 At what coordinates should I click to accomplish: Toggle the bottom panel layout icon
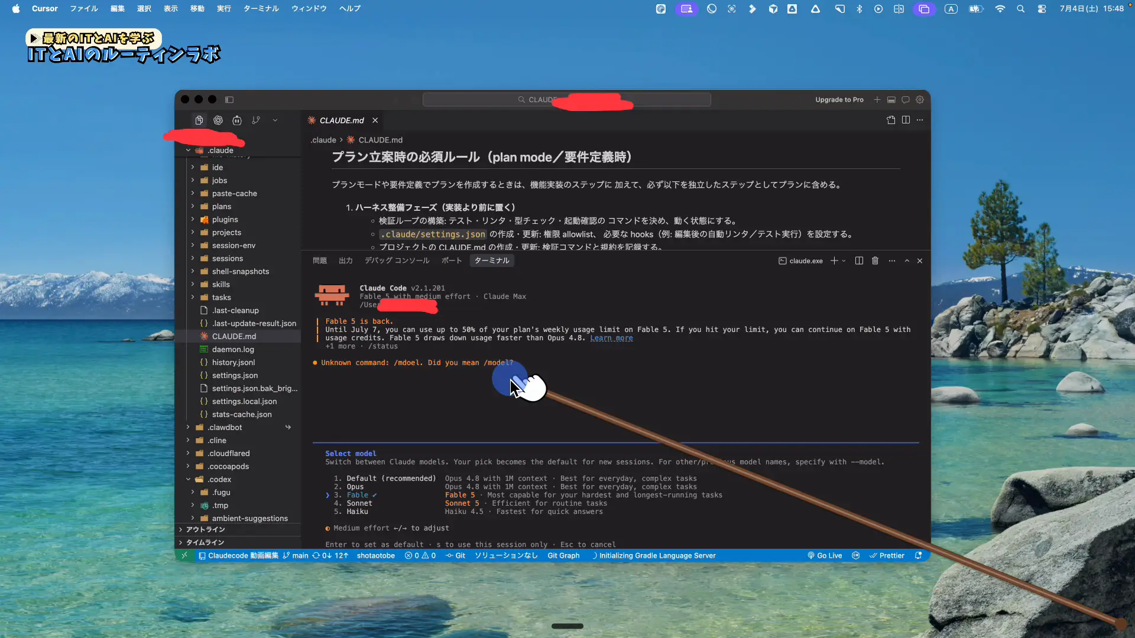click(x=891, y=100)
